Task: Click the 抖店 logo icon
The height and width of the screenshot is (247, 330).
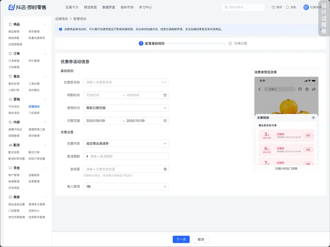Action: point(11,7)
